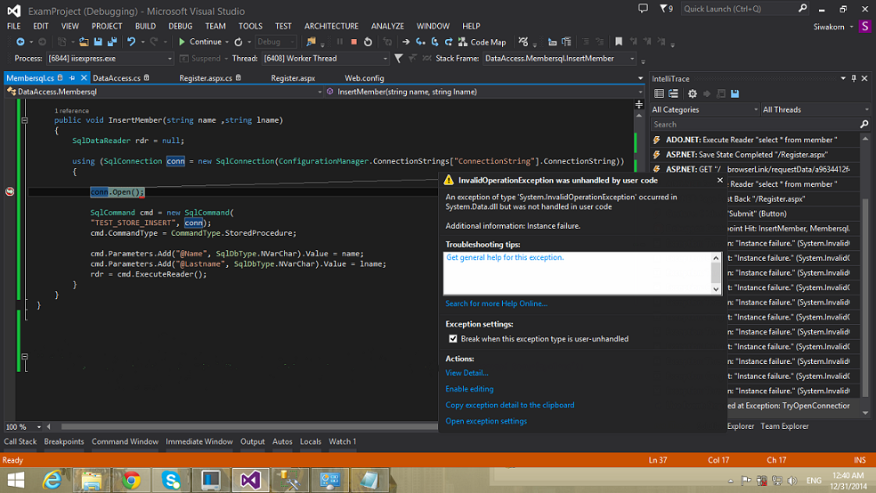Click the Navigate Backward arrow icon

(20, 42)
